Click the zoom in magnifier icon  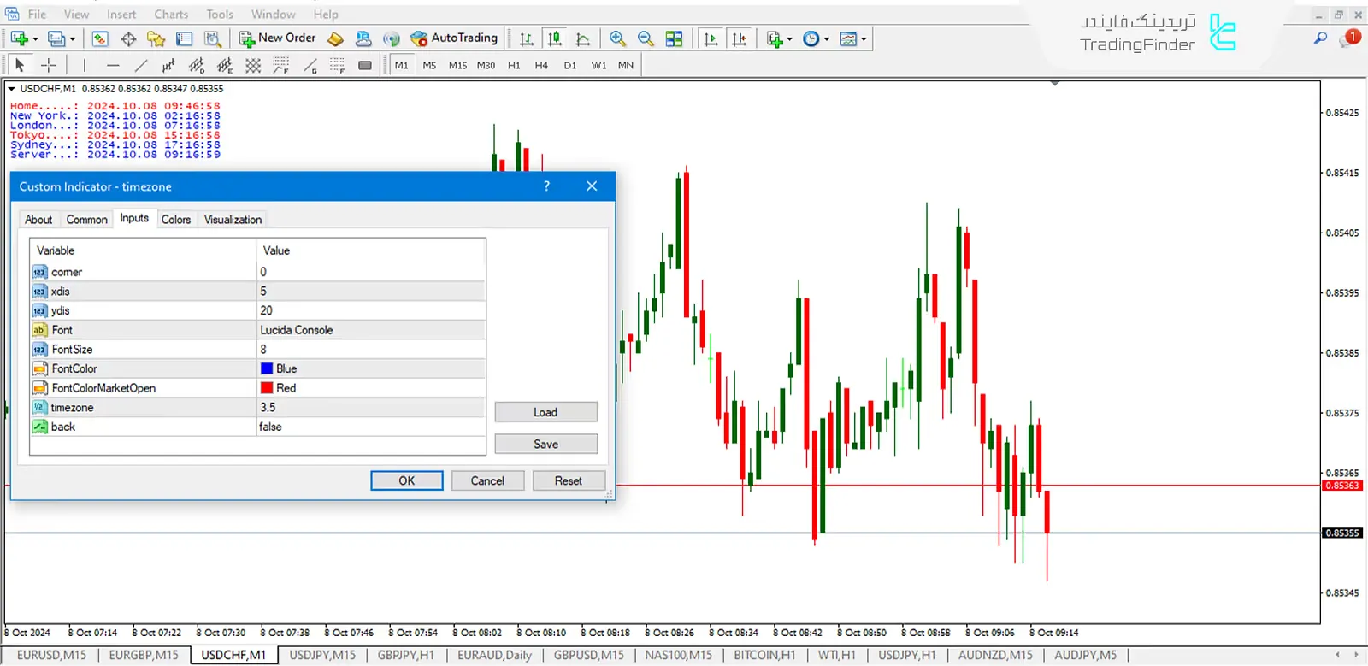pos(617,38)
